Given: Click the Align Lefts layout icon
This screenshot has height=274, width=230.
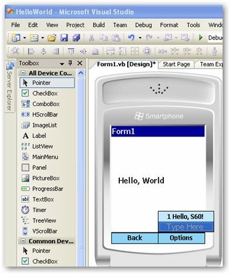Looking at the screenshot, I should [x=31, y=51].
